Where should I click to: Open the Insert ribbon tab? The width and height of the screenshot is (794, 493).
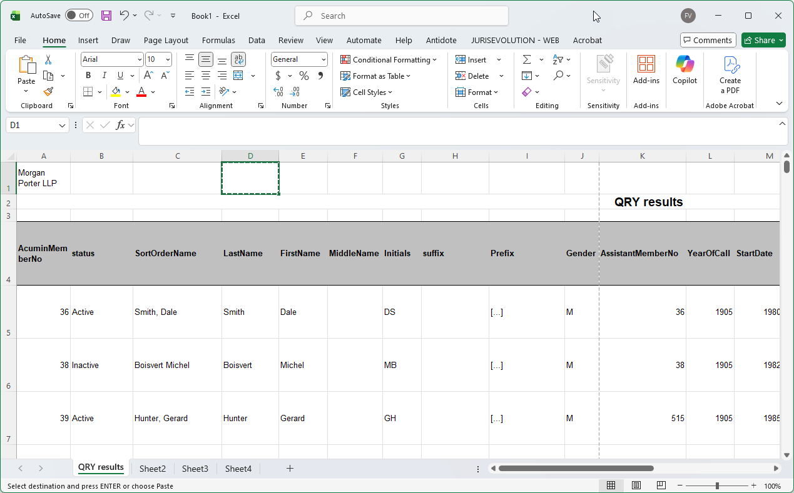point(88,40)
